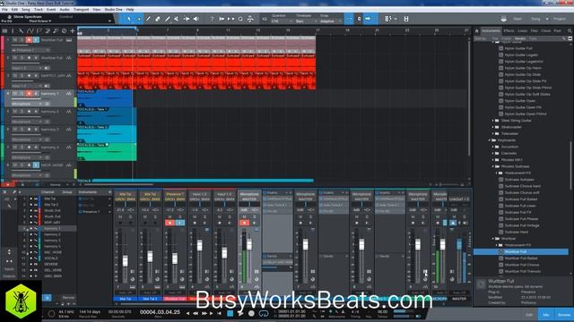Add a track with the plus icon

coord(73,31)
